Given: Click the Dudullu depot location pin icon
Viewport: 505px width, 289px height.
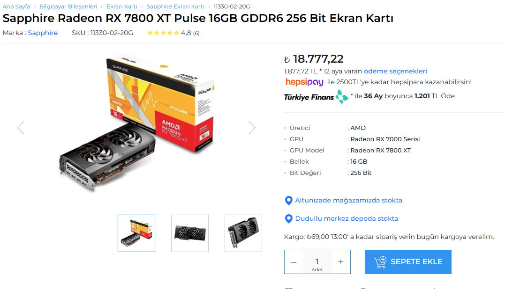Looking at the screenshot, I should point(288,219).
